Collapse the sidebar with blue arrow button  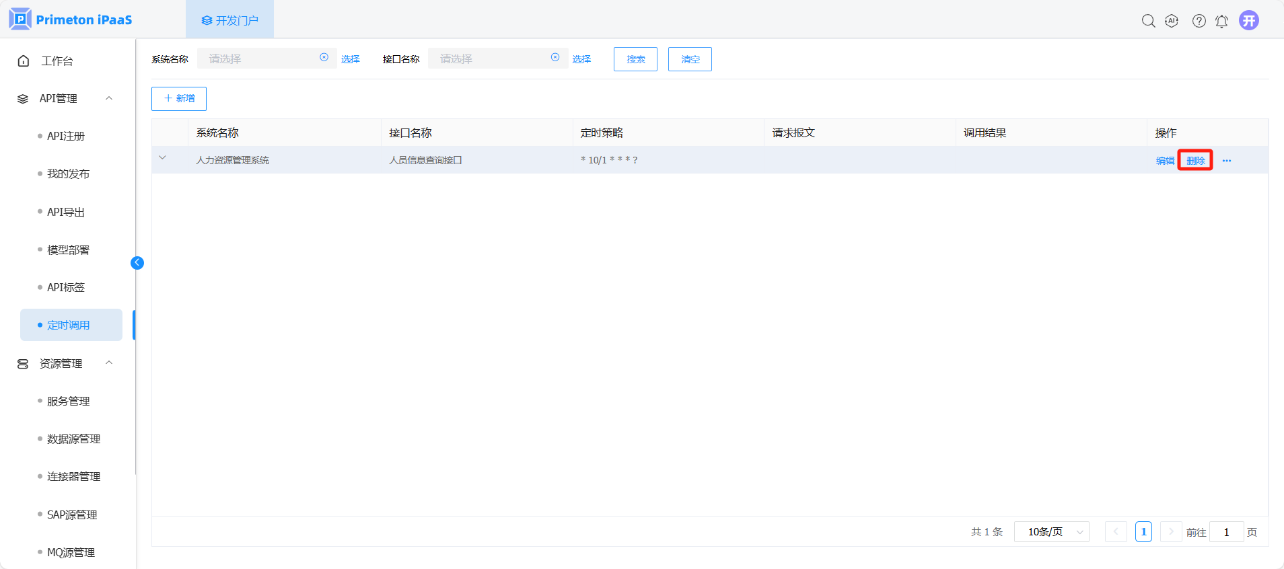click(x=137, y=263)
